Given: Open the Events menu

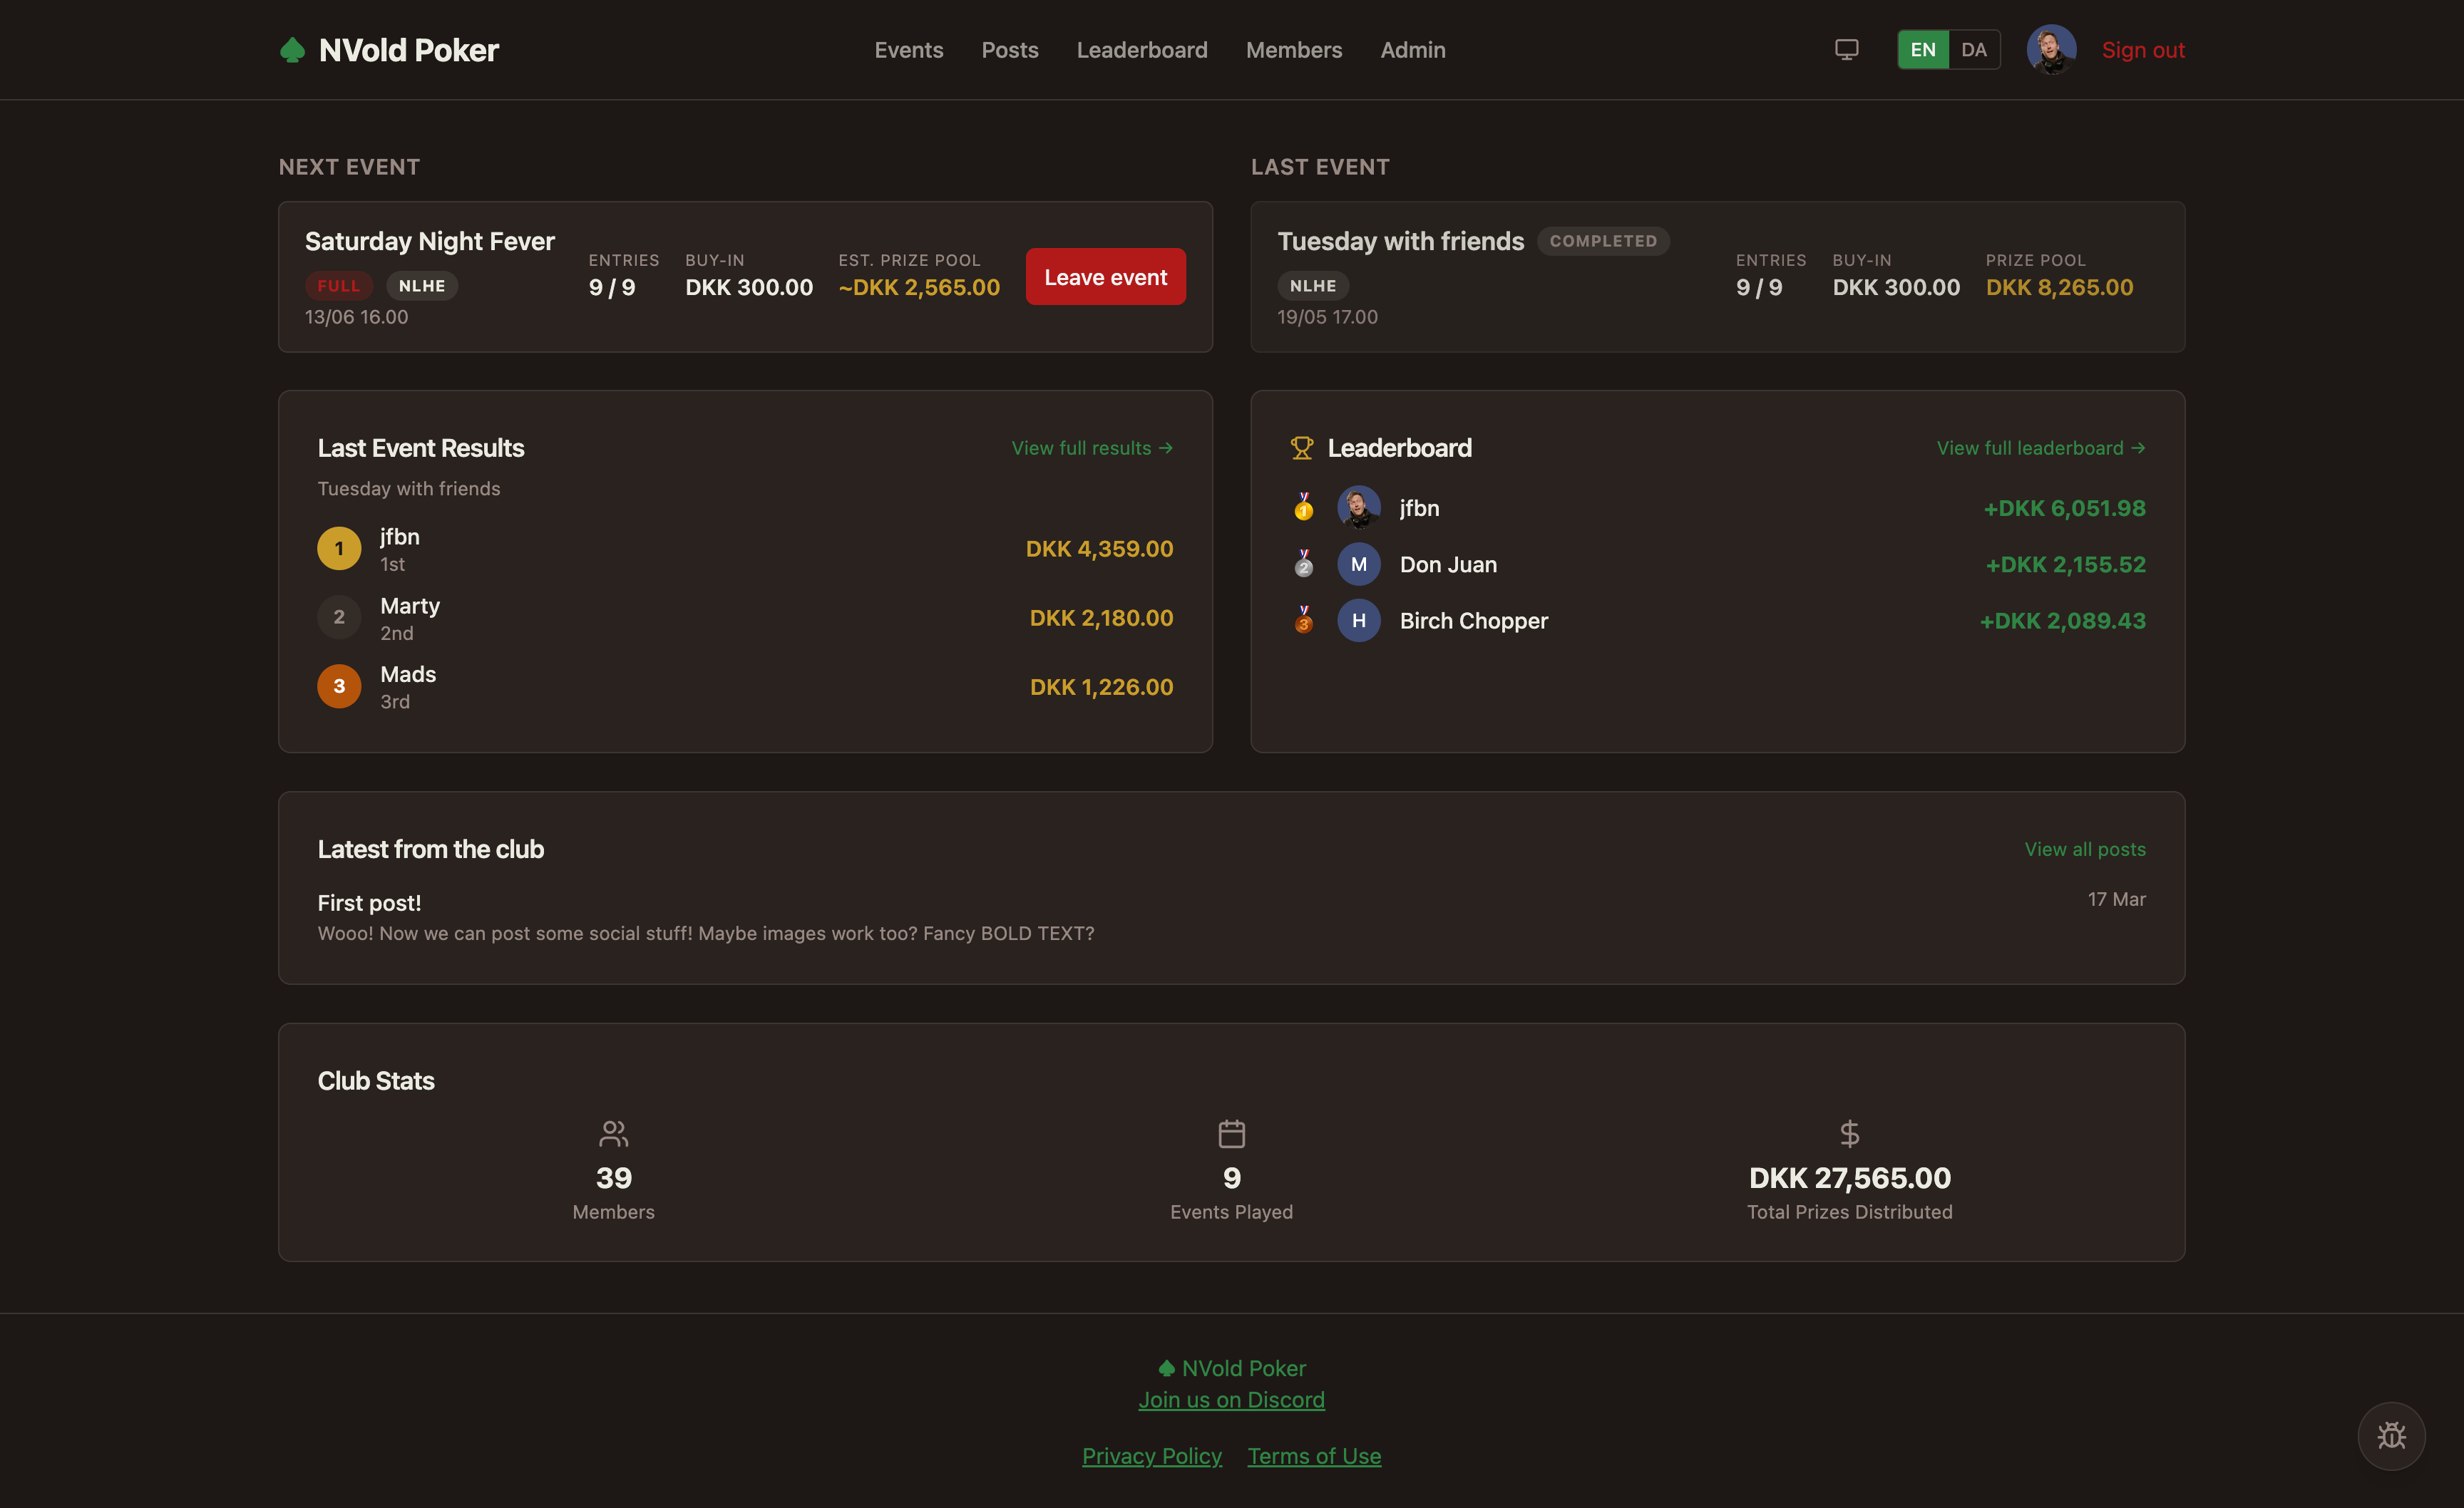Looking at the screenshot, I should 908,50.
